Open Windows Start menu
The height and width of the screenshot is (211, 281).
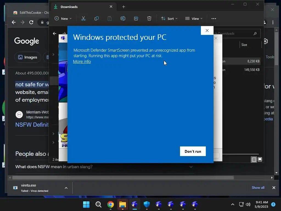coord(86,204)
